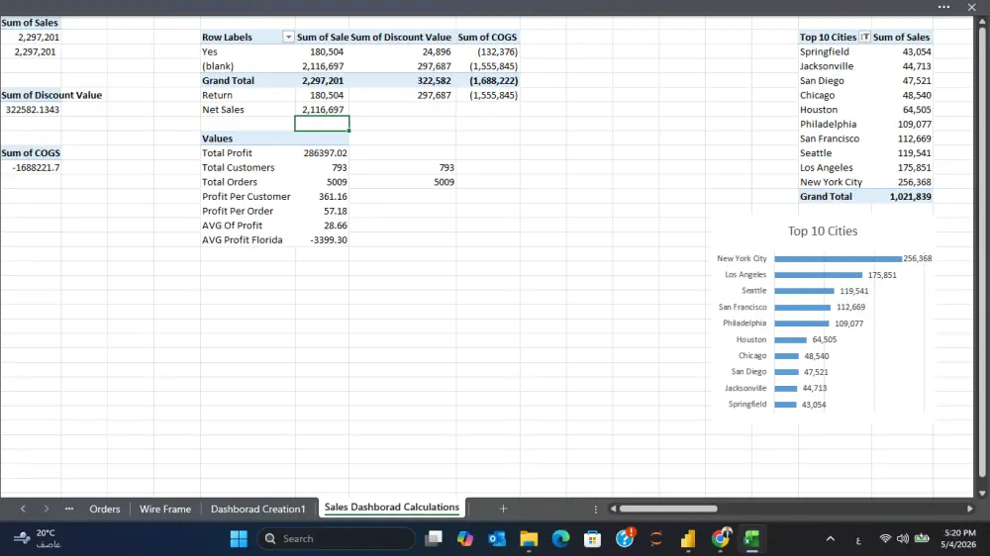Open the clock showing 5:20 PM

958,539
